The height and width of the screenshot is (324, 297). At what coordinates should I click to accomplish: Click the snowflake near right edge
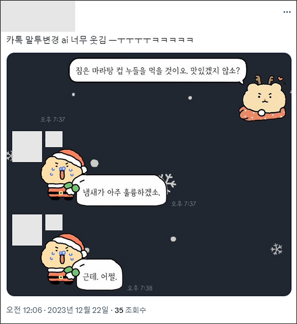(x=276, y=249)
